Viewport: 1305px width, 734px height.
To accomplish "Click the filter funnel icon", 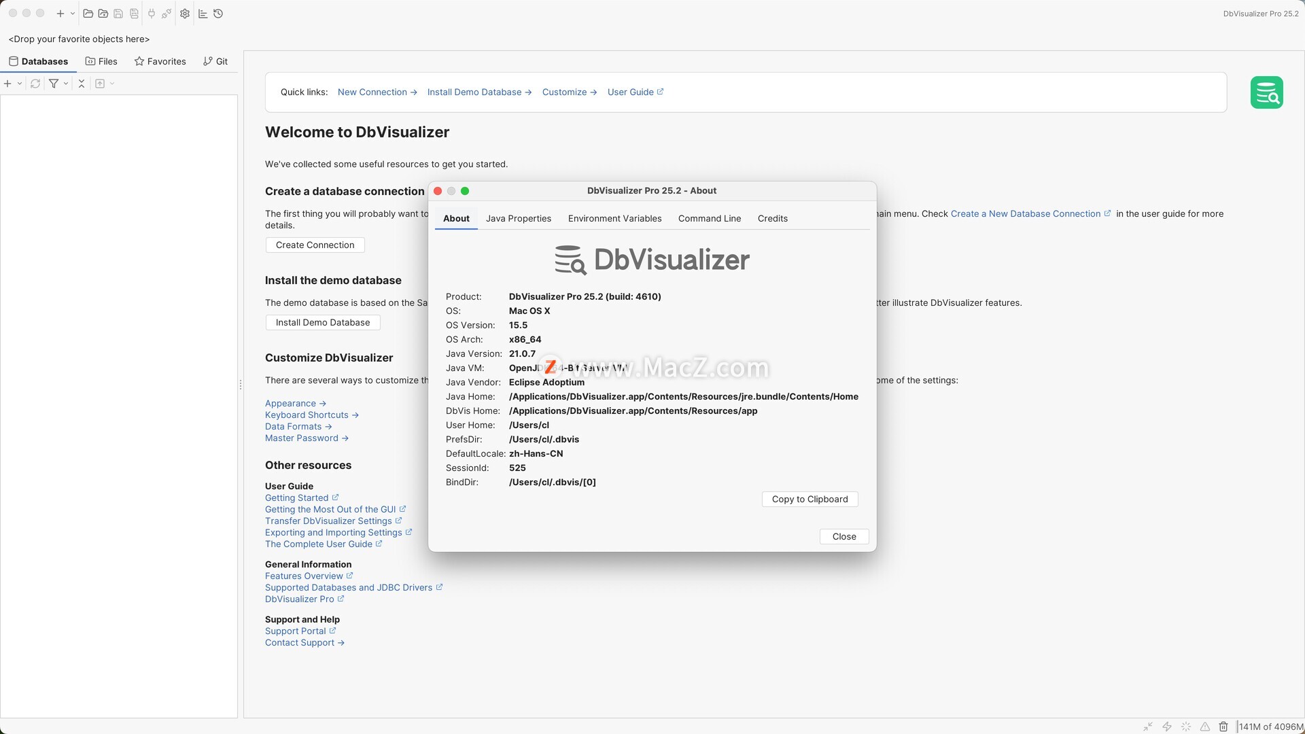I will pyautogui.click(x=54, y=84).
